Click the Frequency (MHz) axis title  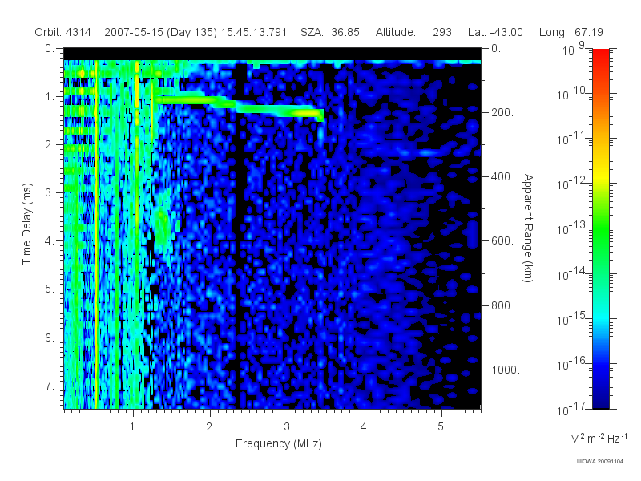click(x=279, y=443)
